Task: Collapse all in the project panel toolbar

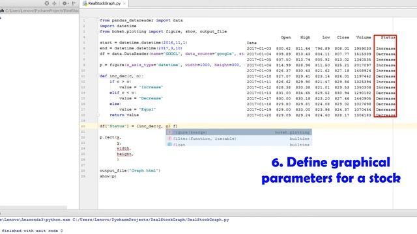Action: coord(55,3)
